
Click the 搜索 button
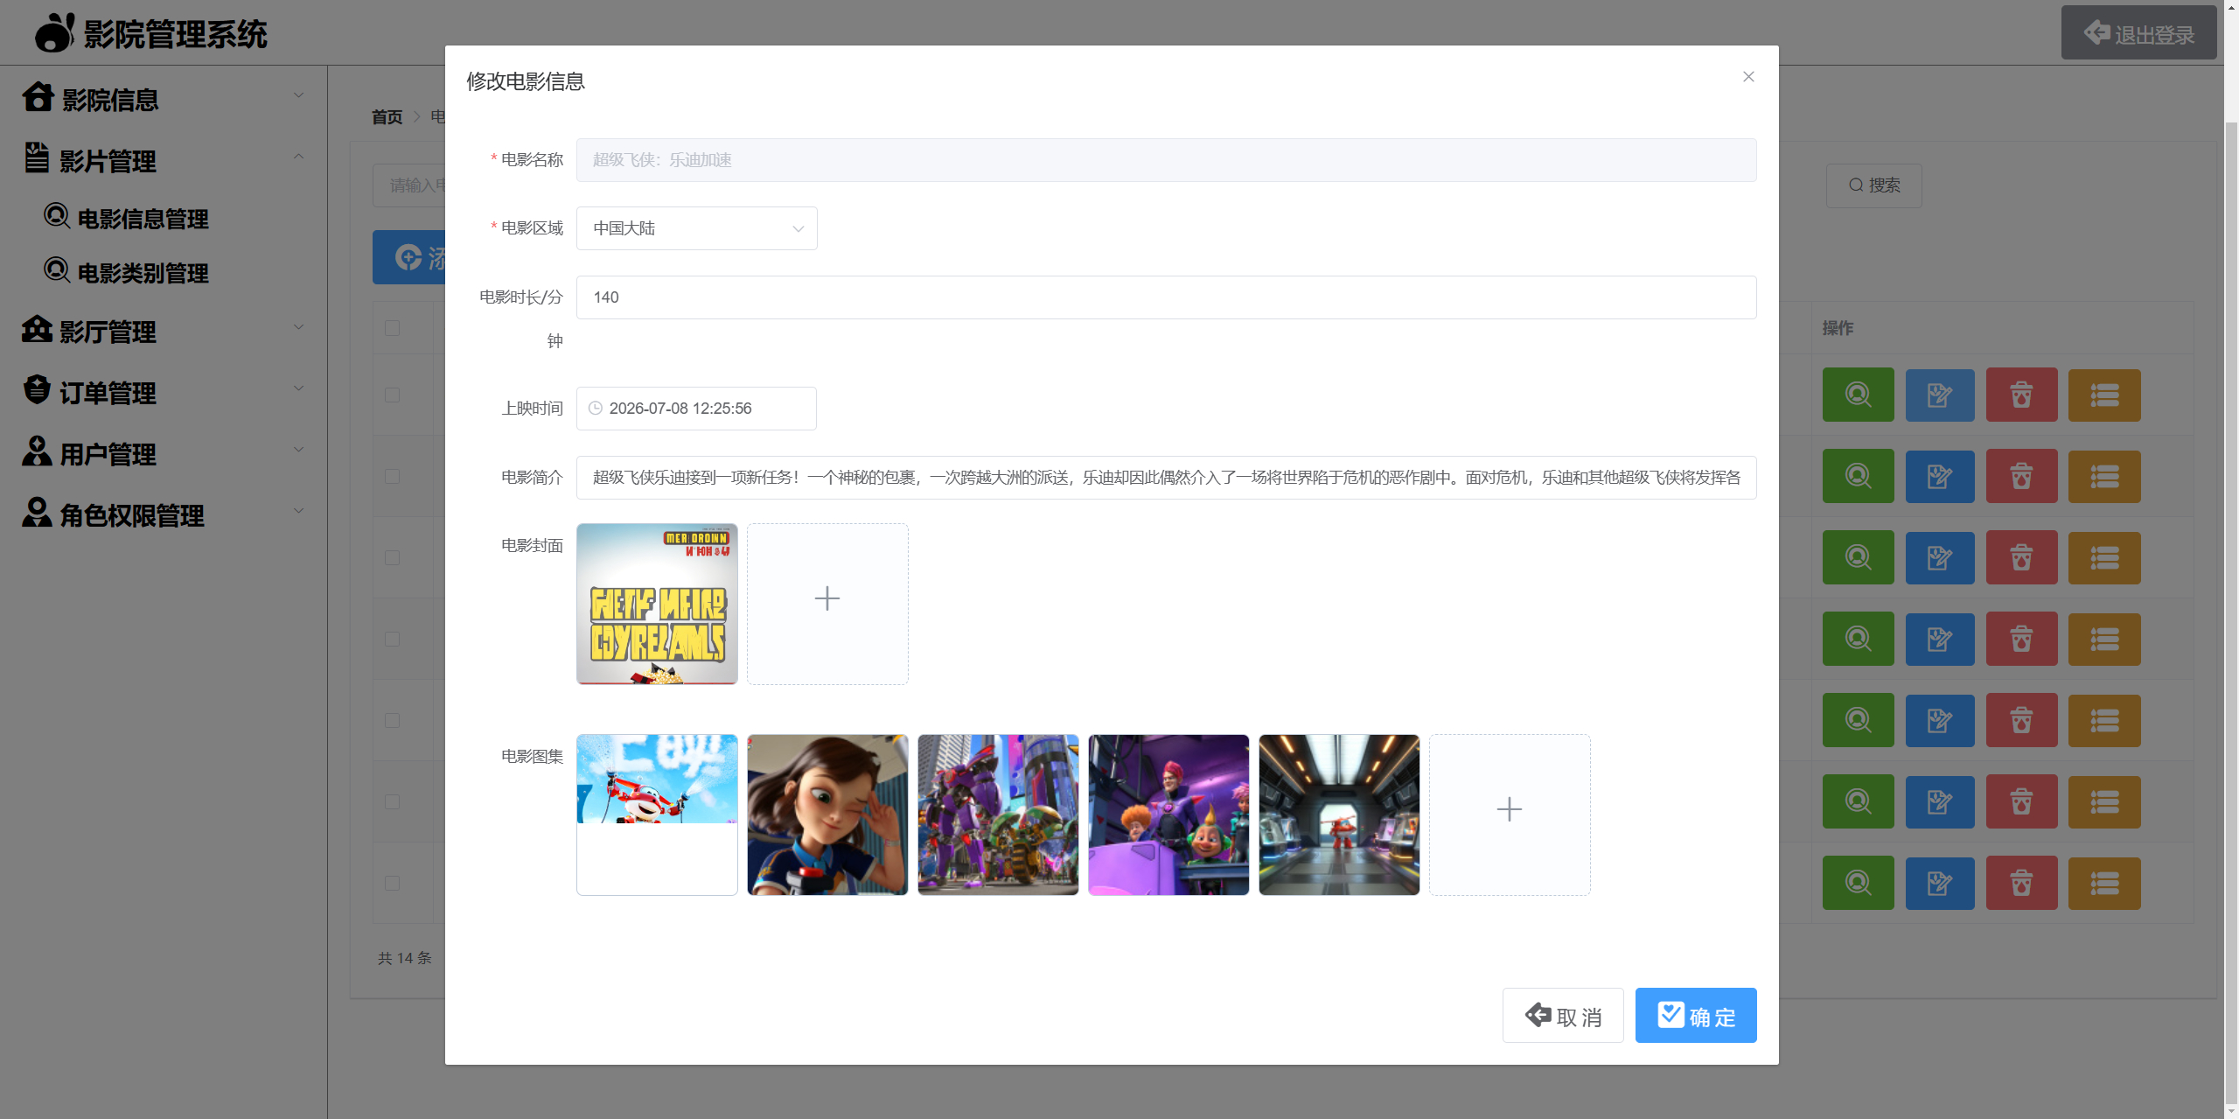1873,185
